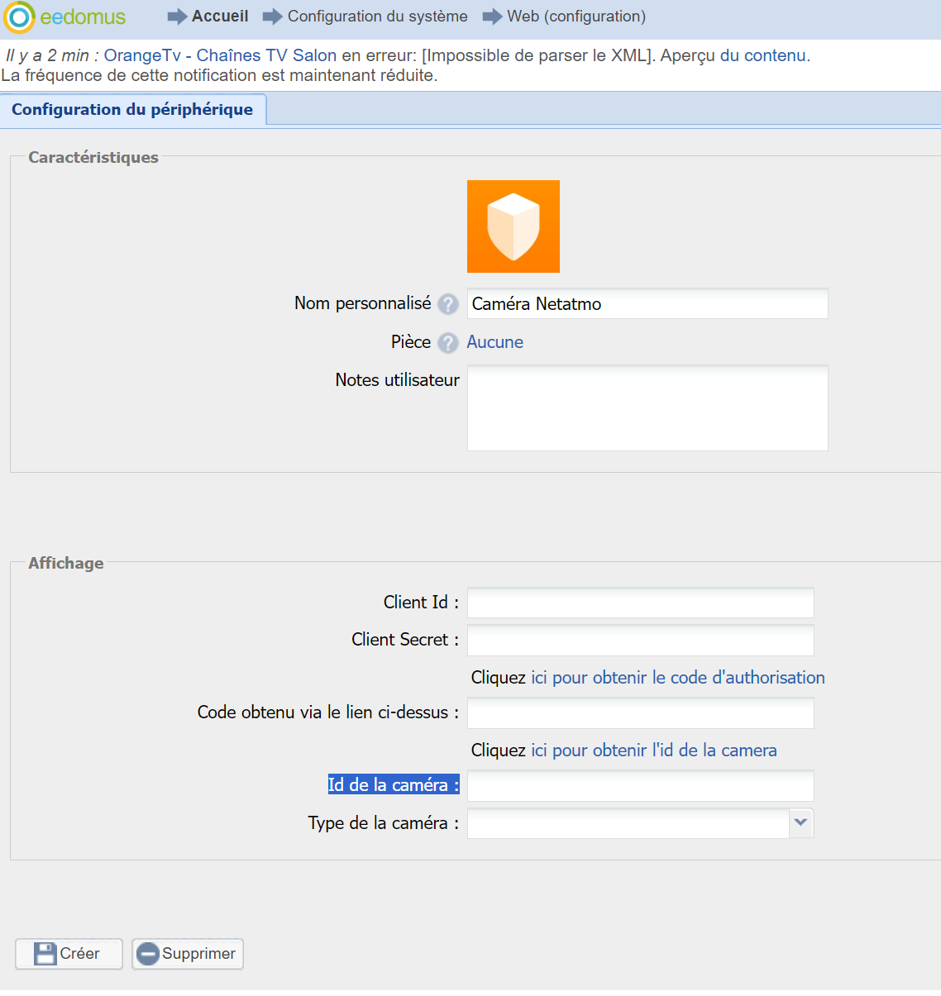The image size is (941, 996).
Task: Open Configuration du système breadcrumb
Action: (377, 17)
